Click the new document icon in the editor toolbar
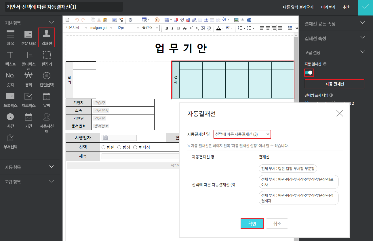 pyautogui.click(x=68, y=20)
